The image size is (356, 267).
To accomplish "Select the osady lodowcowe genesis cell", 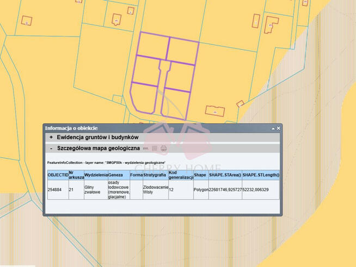I will pyautogui.click(x=119, y=190).
